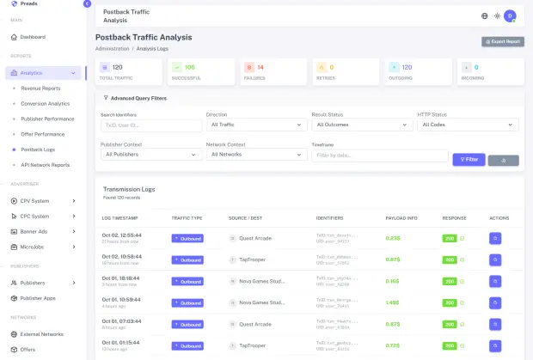The image size is (533, 360).
Task: Open Offer Performance report
Action: coord(43,134)
